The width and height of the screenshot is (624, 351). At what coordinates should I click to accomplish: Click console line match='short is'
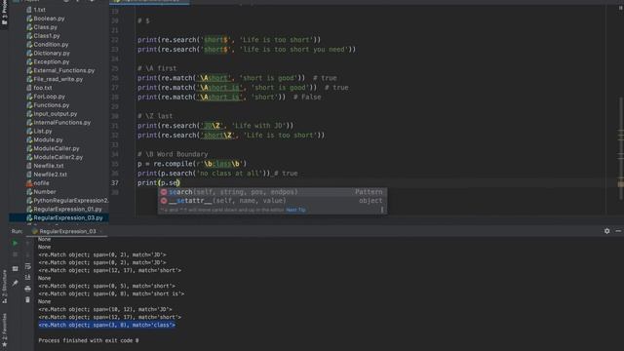(x=111, y=293)
